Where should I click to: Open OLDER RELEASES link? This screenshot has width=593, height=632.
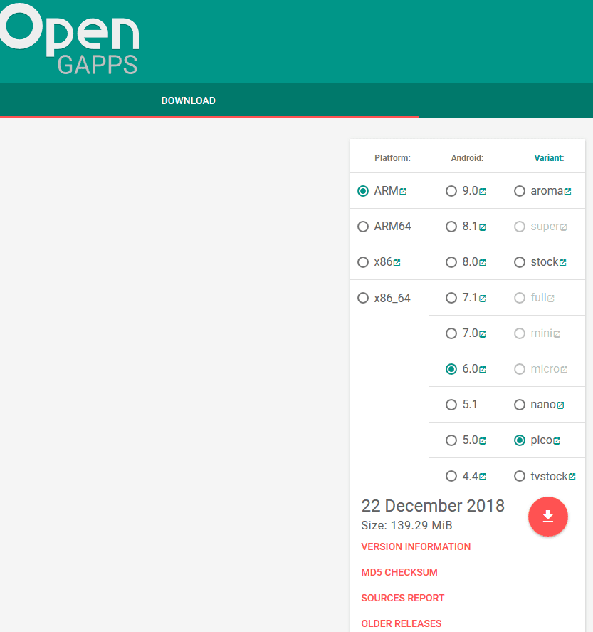(x=402, y=623)
